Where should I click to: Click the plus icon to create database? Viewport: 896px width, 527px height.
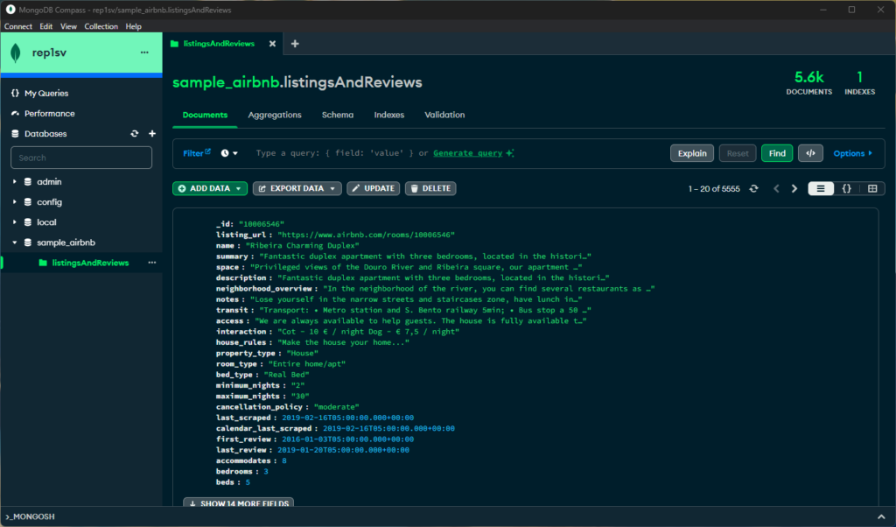pyautogui.click(x=151, y=134)
